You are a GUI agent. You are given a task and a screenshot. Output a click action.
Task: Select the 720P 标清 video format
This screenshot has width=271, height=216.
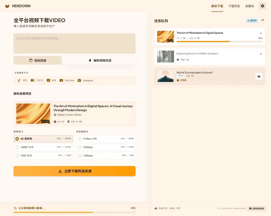coord(43,155)
